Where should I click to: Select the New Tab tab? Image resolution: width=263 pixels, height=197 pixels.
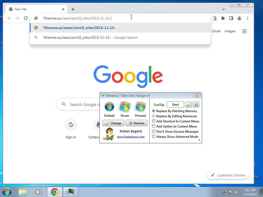tap(36, 9)
